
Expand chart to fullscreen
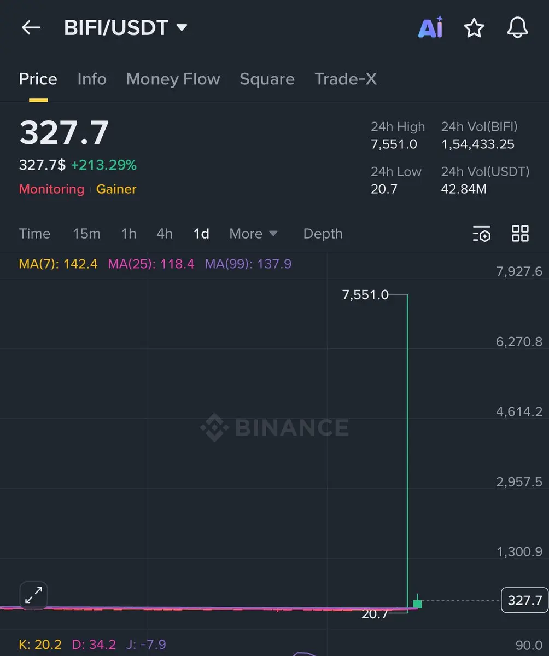coord(34,595)
